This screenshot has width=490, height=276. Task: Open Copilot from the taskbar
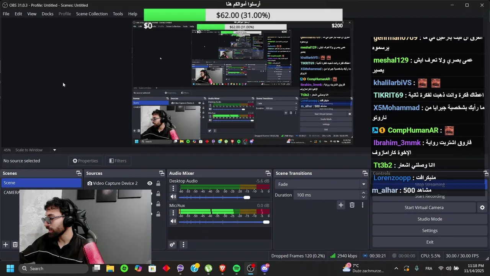138,268
